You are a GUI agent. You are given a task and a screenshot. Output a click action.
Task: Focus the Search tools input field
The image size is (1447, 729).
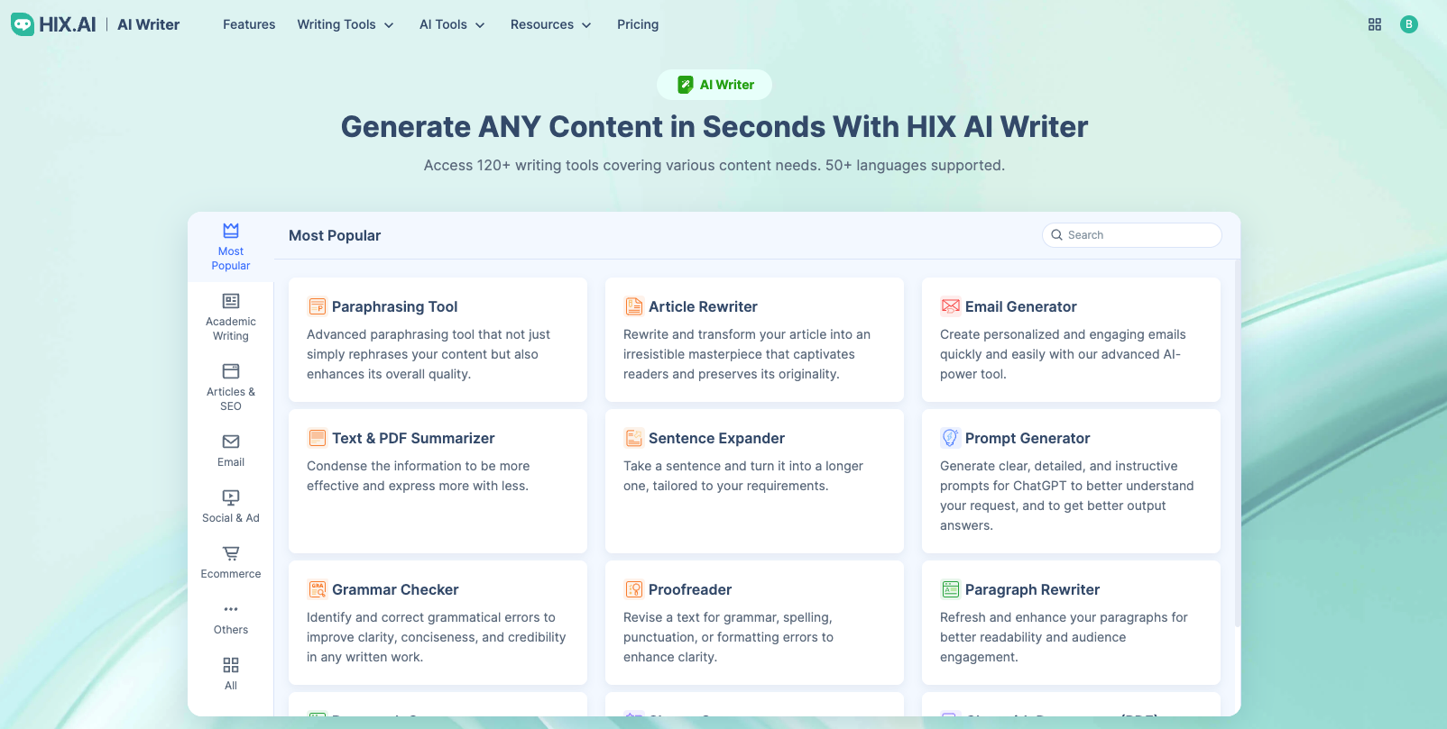(x=1132, y=235)
